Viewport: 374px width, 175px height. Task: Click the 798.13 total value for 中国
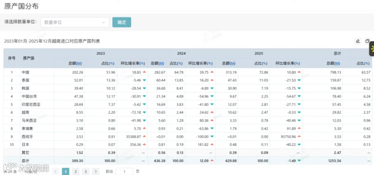click(336, 72)
